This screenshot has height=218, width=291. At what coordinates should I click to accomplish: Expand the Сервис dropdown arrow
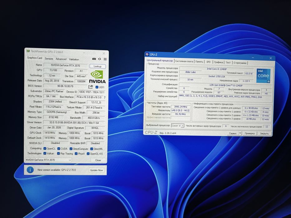click(x=240, y=133)
